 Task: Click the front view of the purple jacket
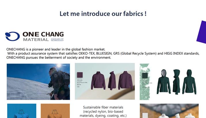[x=98, y=80]
